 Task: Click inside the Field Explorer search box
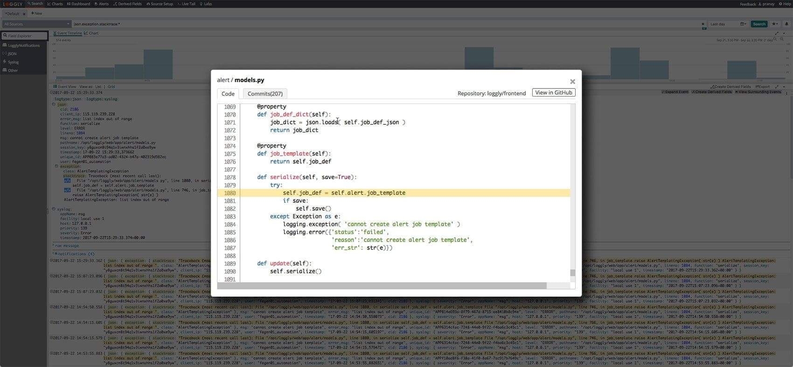(26, 36)
